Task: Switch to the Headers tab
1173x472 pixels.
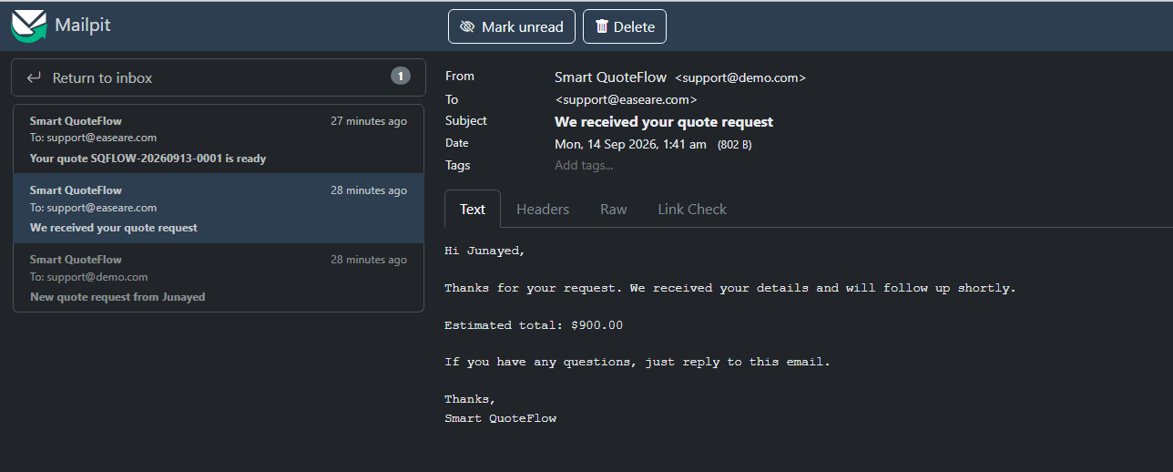Action: point(543,209)
